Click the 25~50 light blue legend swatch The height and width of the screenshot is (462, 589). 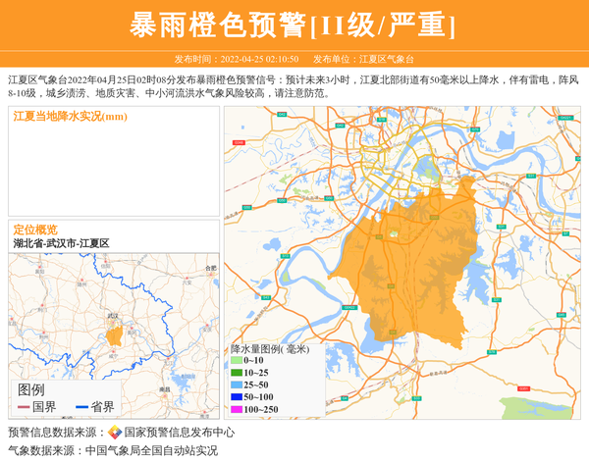[237, 385]
